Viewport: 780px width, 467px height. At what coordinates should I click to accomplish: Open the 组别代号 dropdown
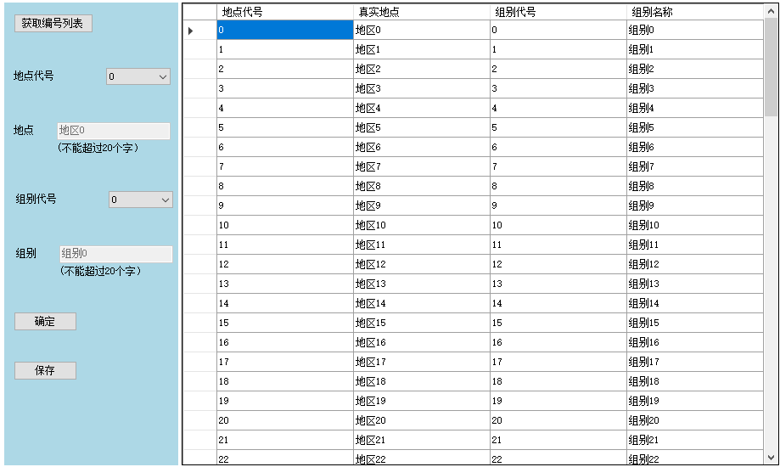point(141,200)
